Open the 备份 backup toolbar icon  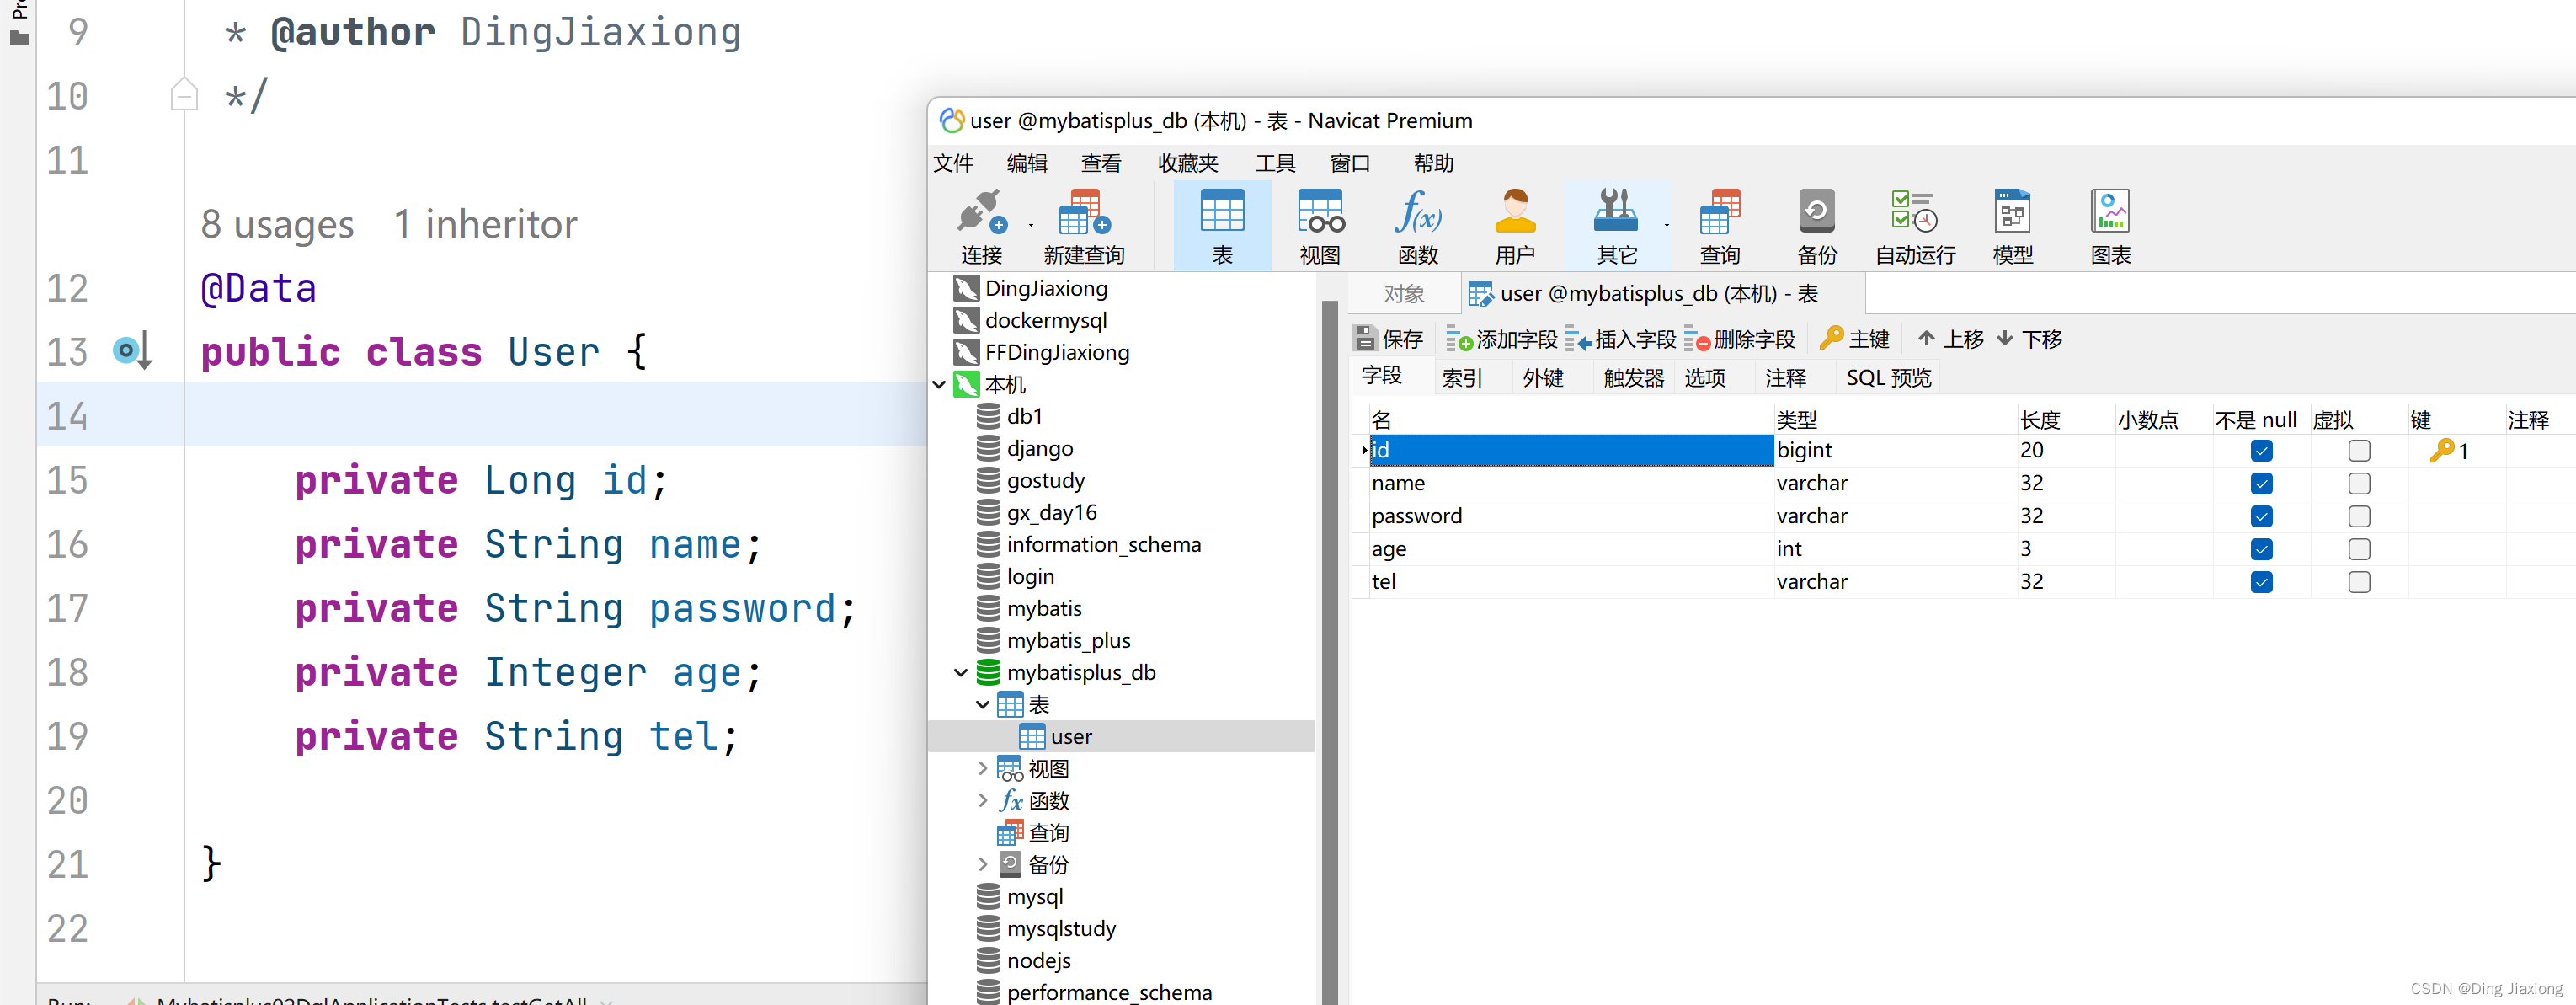[1817, 227]
